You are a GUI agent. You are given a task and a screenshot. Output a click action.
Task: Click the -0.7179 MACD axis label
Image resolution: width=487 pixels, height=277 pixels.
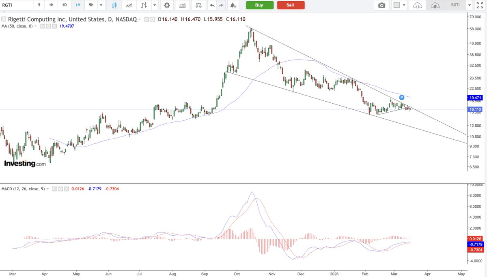475,245
